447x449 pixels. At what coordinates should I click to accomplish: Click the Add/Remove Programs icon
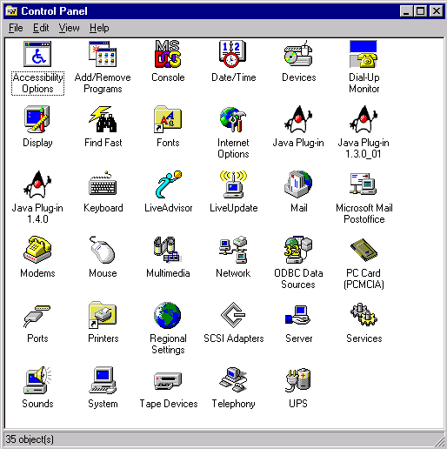click(103, 54)
